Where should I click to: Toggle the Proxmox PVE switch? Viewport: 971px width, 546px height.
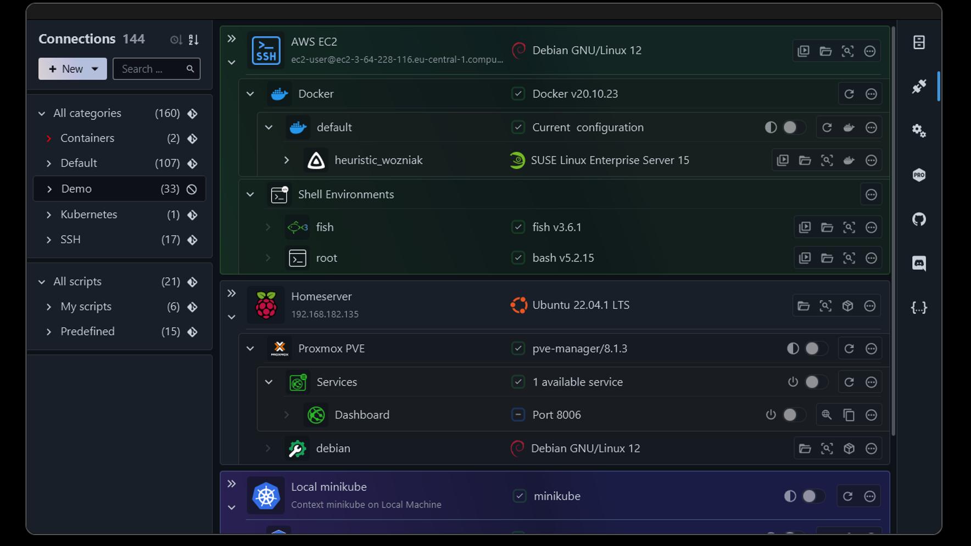click(816, 348)
